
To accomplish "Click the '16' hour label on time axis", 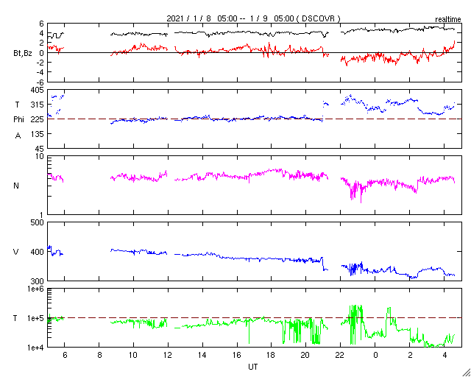I will 237,356.
